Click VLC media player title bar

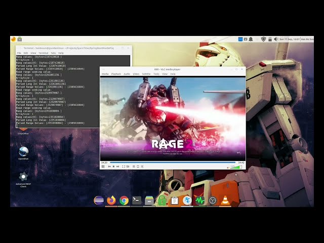[x=168, y=69]
